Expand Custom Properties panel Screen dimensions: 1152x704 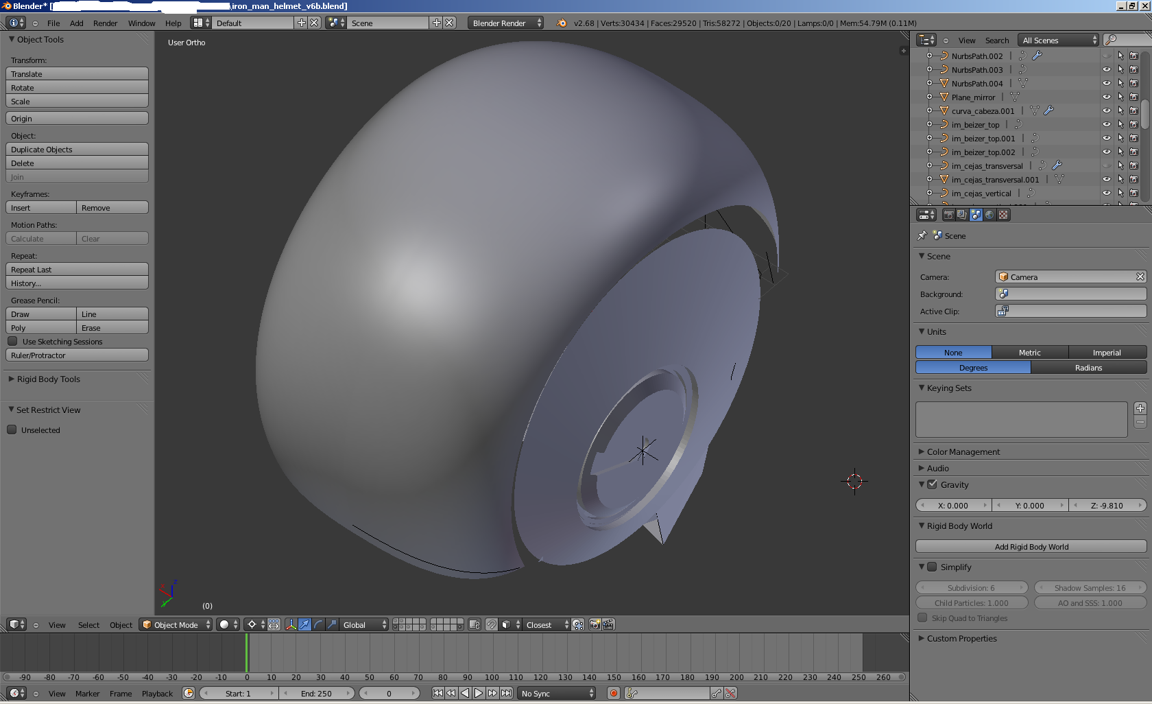[x=961, y=638]
